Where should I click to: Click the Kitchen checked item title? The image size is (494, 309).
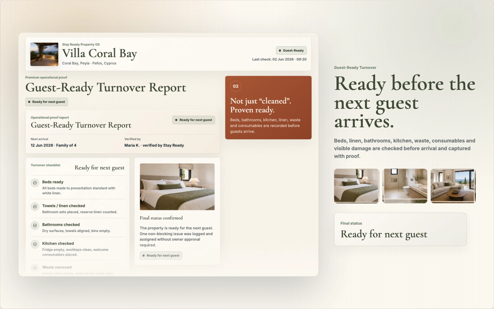point(58,243)
